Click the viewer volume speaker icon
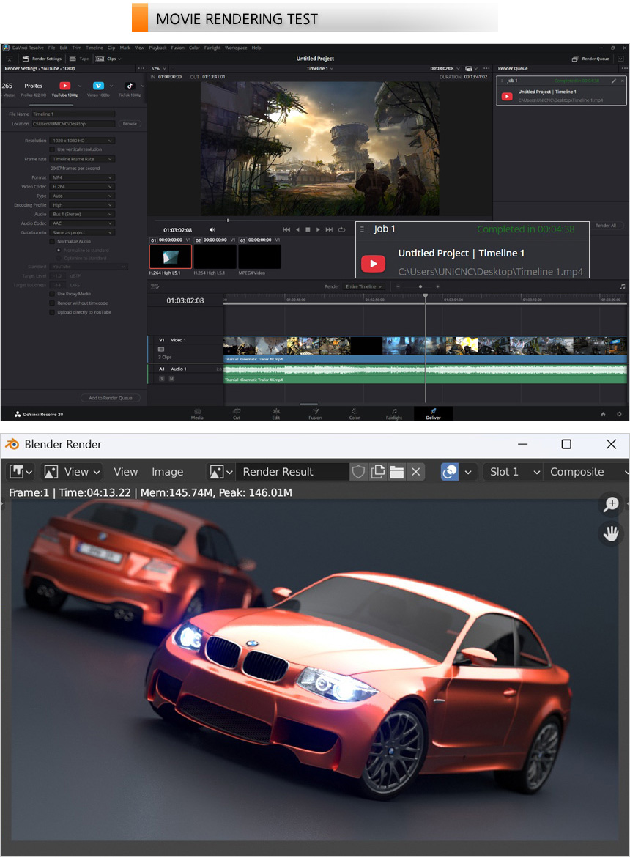This screenshot has width=630, height=858. point(212,229)
